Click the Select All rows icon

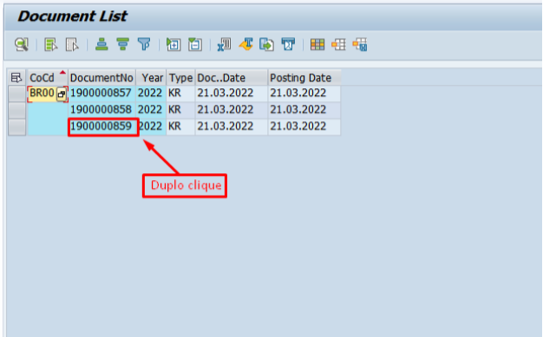(51, 45)
